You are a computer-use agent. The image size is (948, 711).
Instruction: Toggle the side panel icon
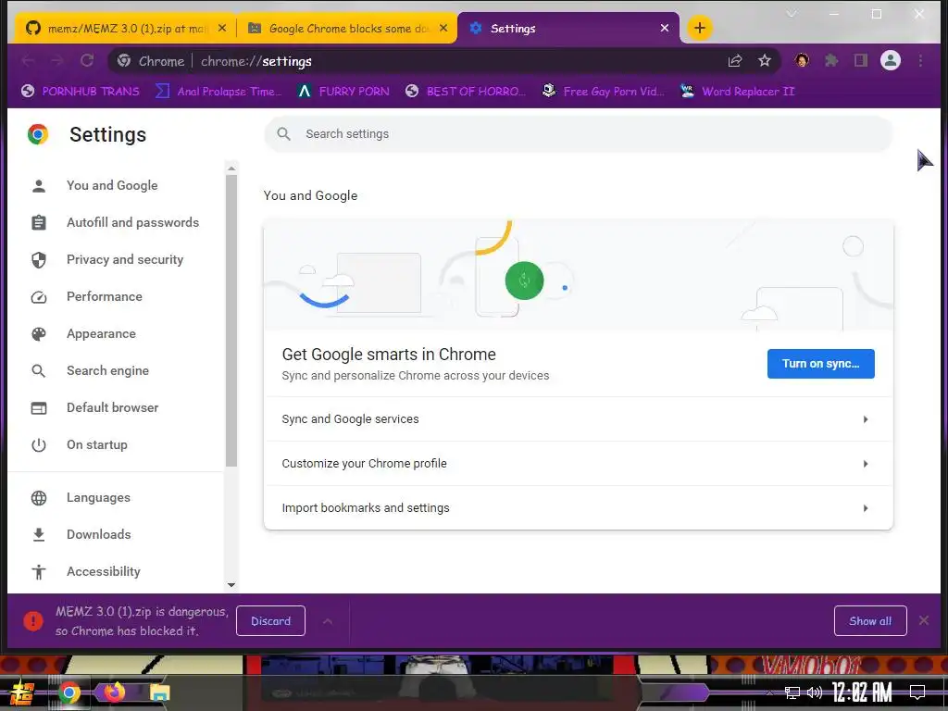(860, 60)
